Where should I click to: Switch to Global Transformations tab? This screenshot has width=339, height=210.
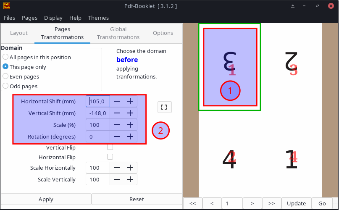click(x=118, y=33)
